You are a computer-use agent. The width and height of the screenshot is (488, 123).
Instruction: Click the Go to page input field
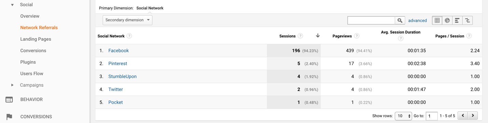[432, 116]
